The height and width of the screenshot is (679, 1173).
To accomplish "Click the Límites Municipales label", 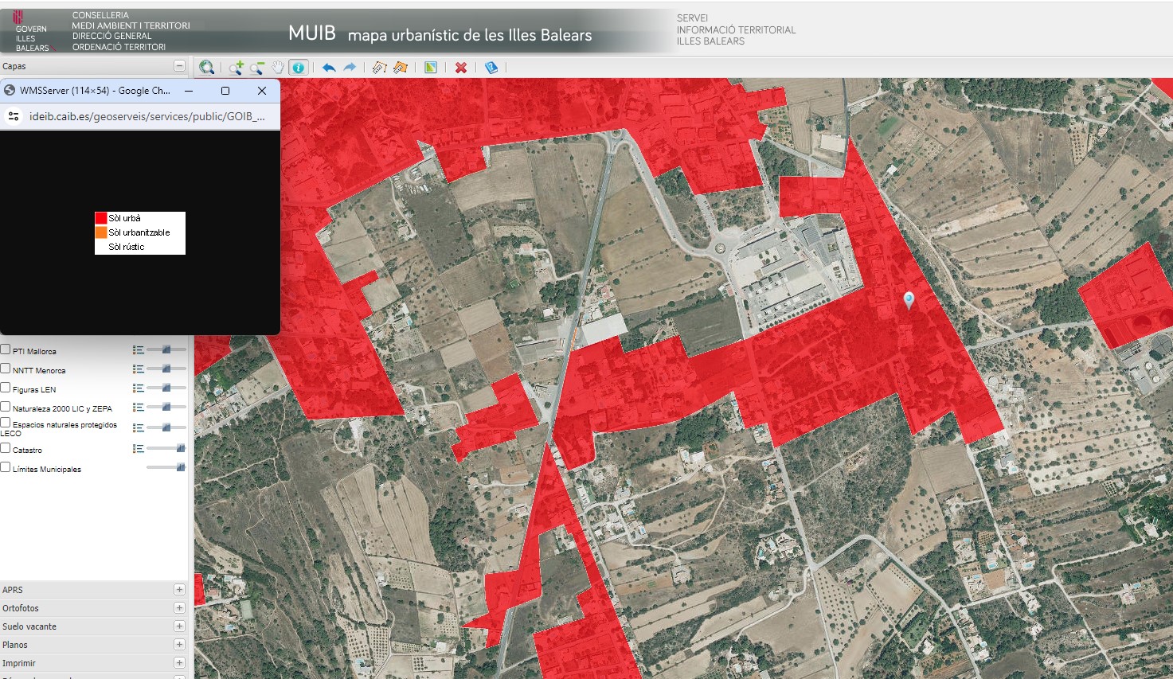I will 47,469.
